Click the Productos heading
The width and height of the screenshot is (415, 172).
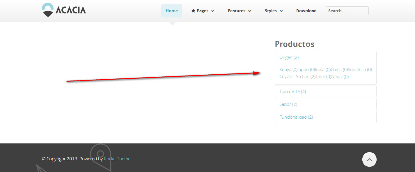coord(295,44)
